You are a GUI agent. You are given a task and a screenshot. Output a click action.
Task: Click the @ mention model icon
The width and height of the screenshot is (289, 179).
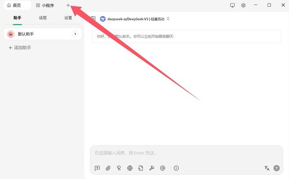pos(162,168)
